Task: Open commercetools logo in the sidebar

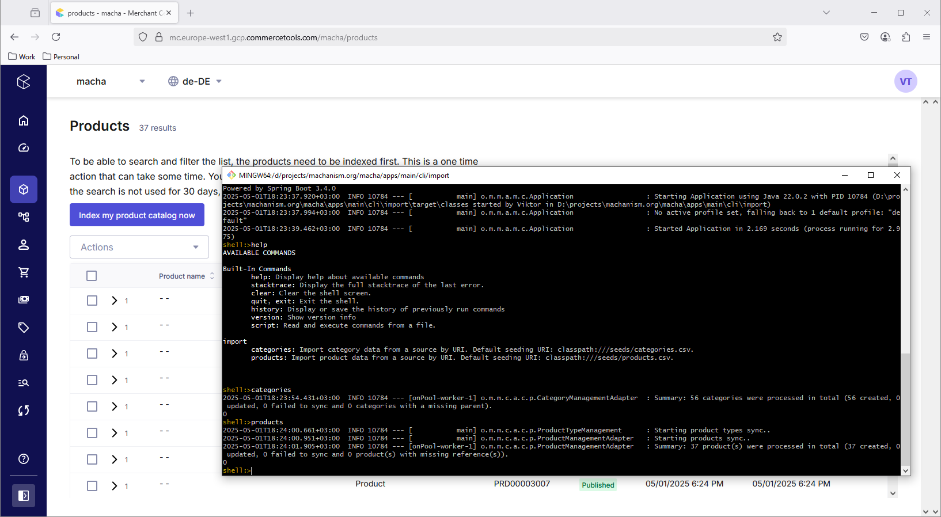Action: (x=24, y=82)
